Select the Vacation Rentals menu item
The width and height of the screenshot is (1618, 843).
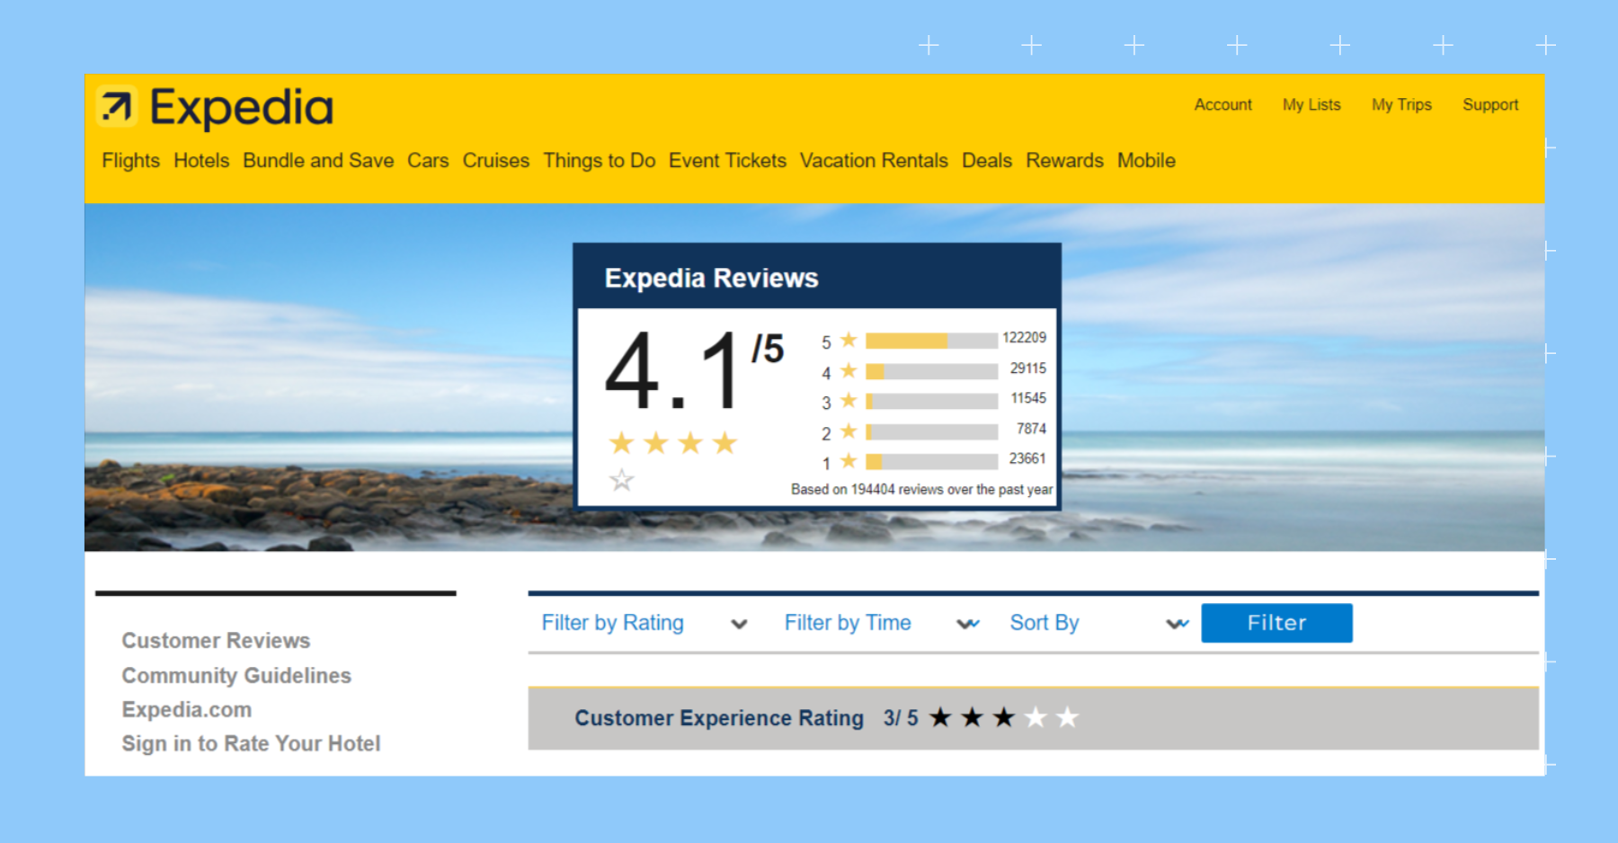[874, 160]
